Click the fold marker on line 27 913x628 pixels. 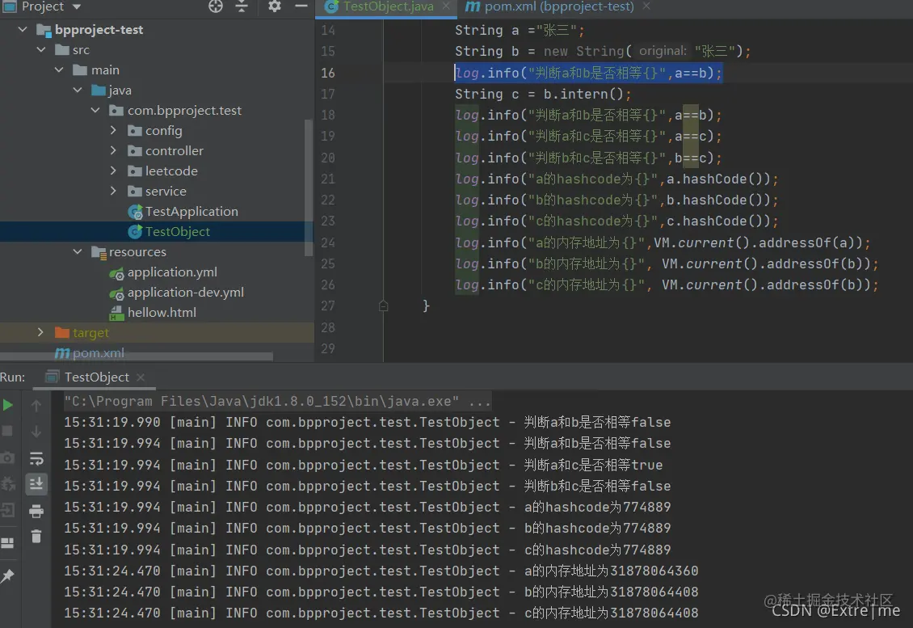pyautogui.click(x=383, y=306)
